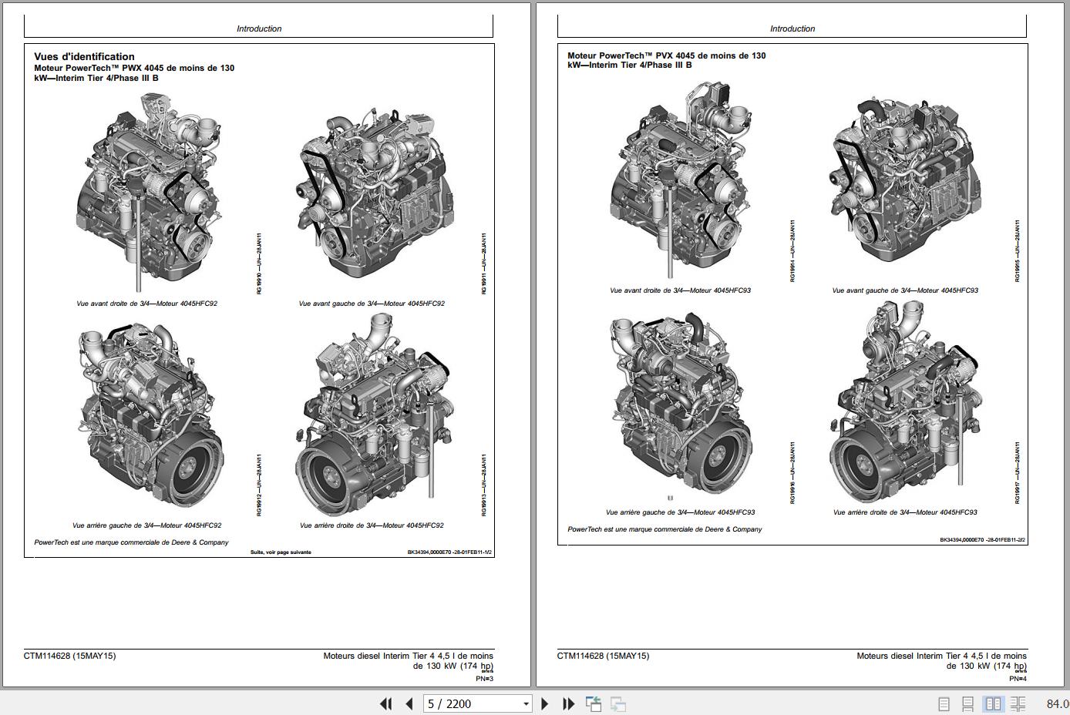The height and width of the screenshot is (715, 1070).
Task: Click the caption "Vue arrière gauche de 3/4—Moteur 4045HFC93"
Action: point(680,512)
